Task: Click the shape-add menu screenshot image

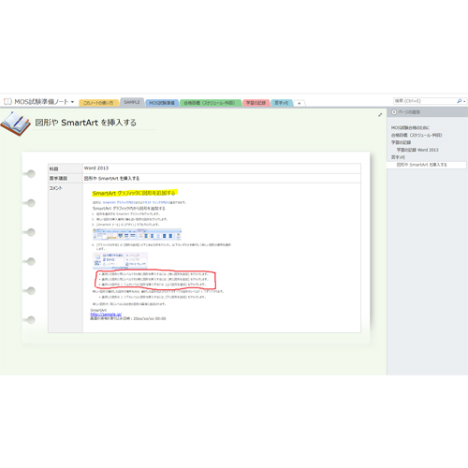Action: coord(120,260)
